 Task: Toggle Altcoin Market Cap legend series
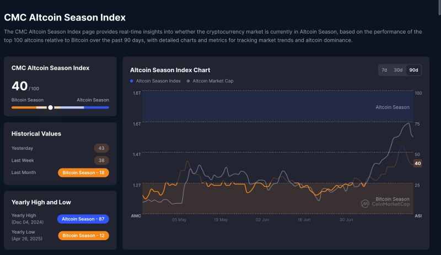(210, 81)
